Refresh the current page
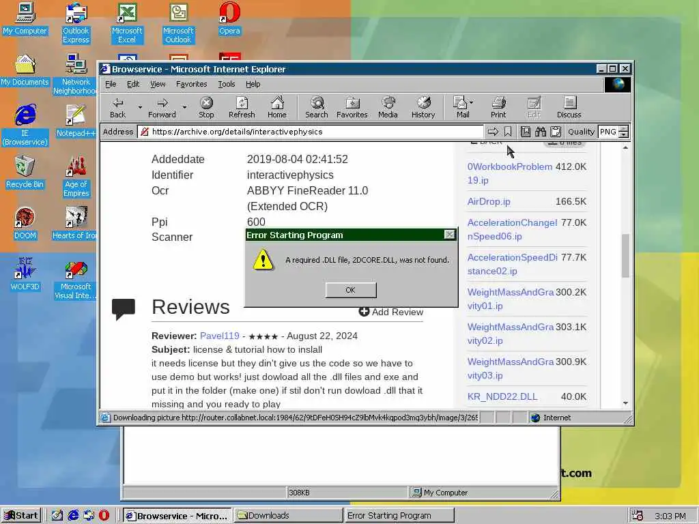 (x=242, y=107)
